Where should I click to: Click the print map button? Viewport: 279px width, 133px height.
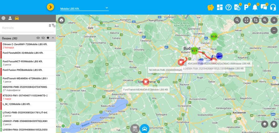tap(61, 20)
